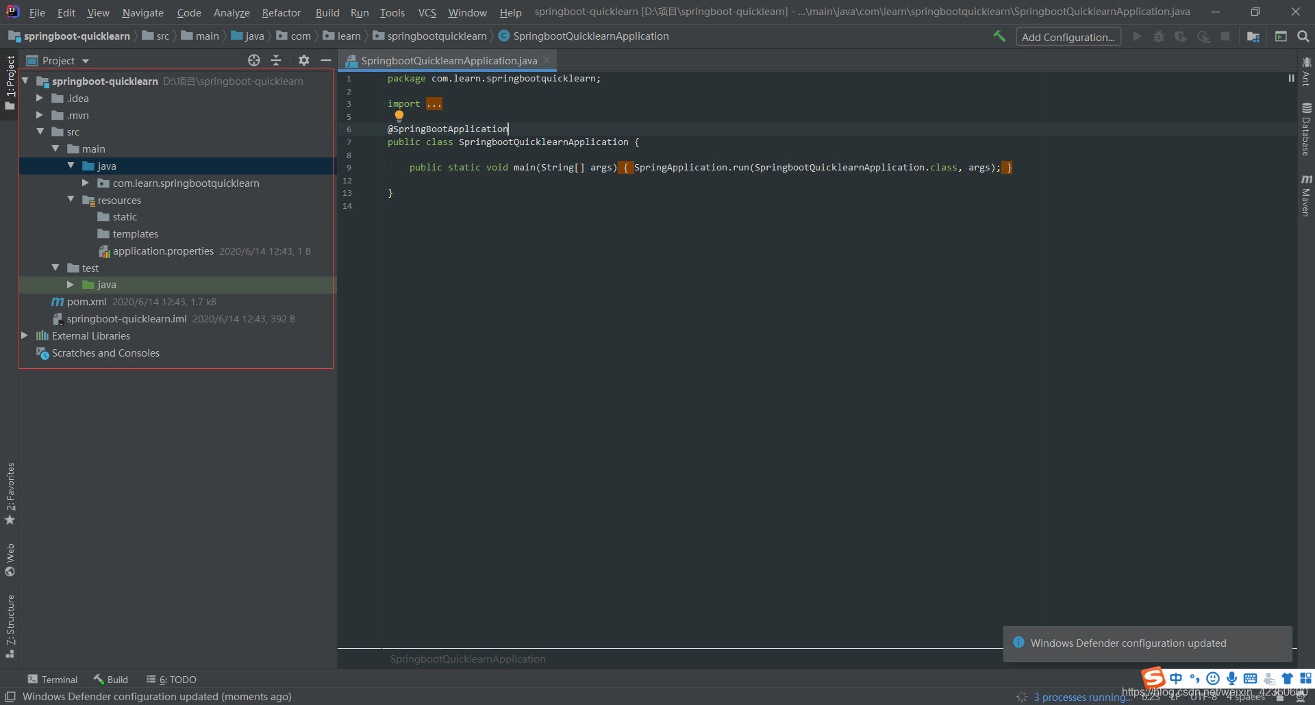
Task: Click the Sogou skin shirt icon
Action: pos(1287,678)
